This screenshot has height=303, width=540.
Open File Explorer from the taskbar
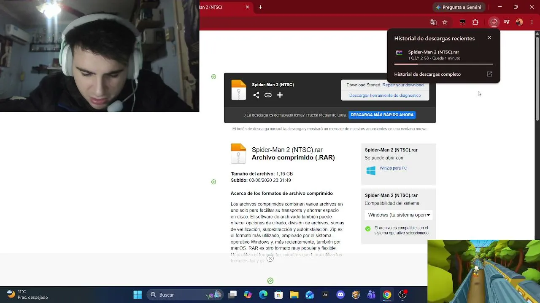click(294, 295)
